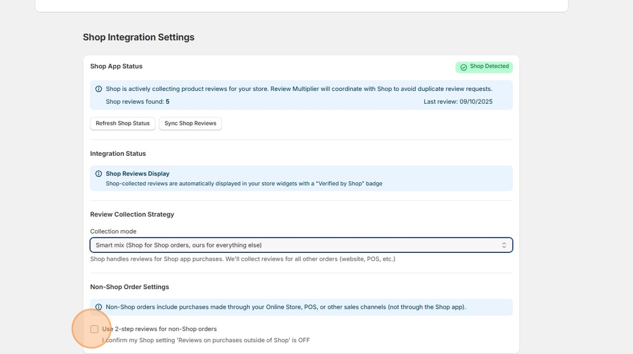
Task: Click the info icon in Non-Shop orders banner
Action: coord(97,307)
